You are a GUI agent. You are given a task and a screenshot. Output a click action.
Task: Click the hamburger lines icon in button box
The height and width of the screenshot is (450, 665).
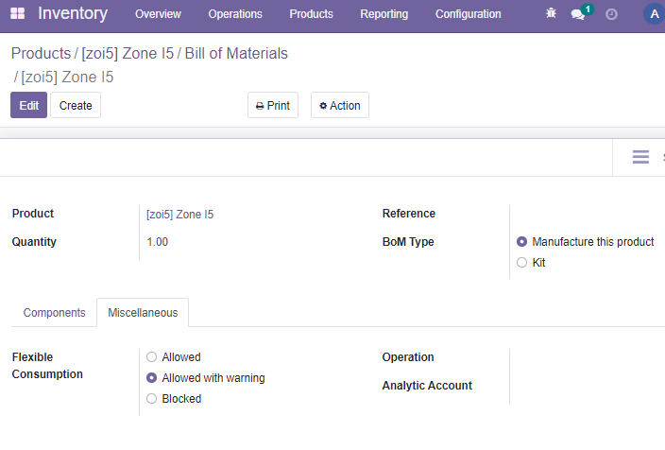[640, 157]
